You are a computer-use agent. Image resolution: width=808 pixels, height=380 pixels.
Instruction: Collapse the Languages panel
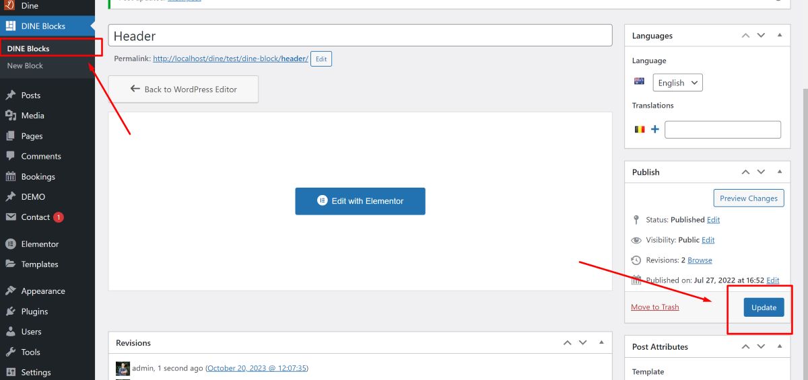coord(780,35)
